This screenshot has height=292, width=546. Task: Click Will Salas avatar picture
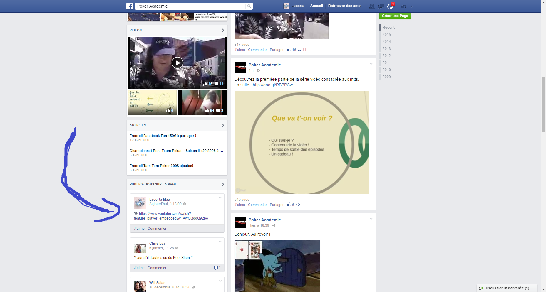click(140, 286)
